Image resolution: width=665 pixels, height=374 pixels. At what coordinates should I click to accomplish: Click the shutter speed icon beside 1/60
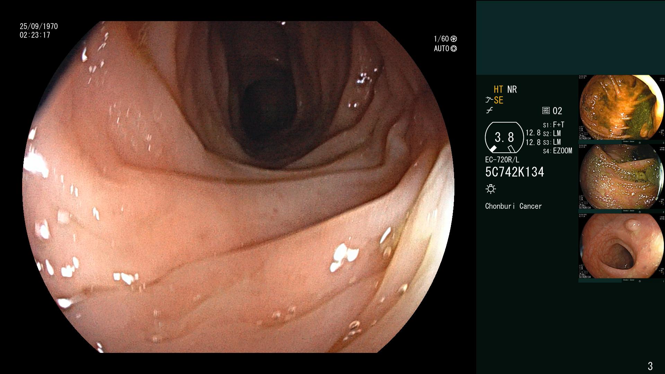454,39
